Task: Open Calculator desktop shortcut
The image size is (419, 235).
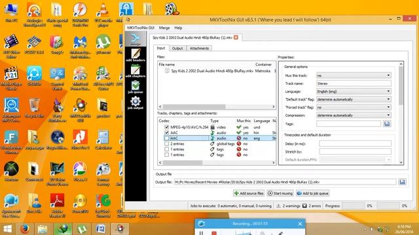Action: coord(103,140)
